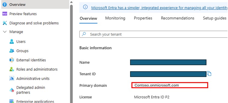
Task: Switch to the Overview tab
Action: pyautogui.click(x=88, y=18)
